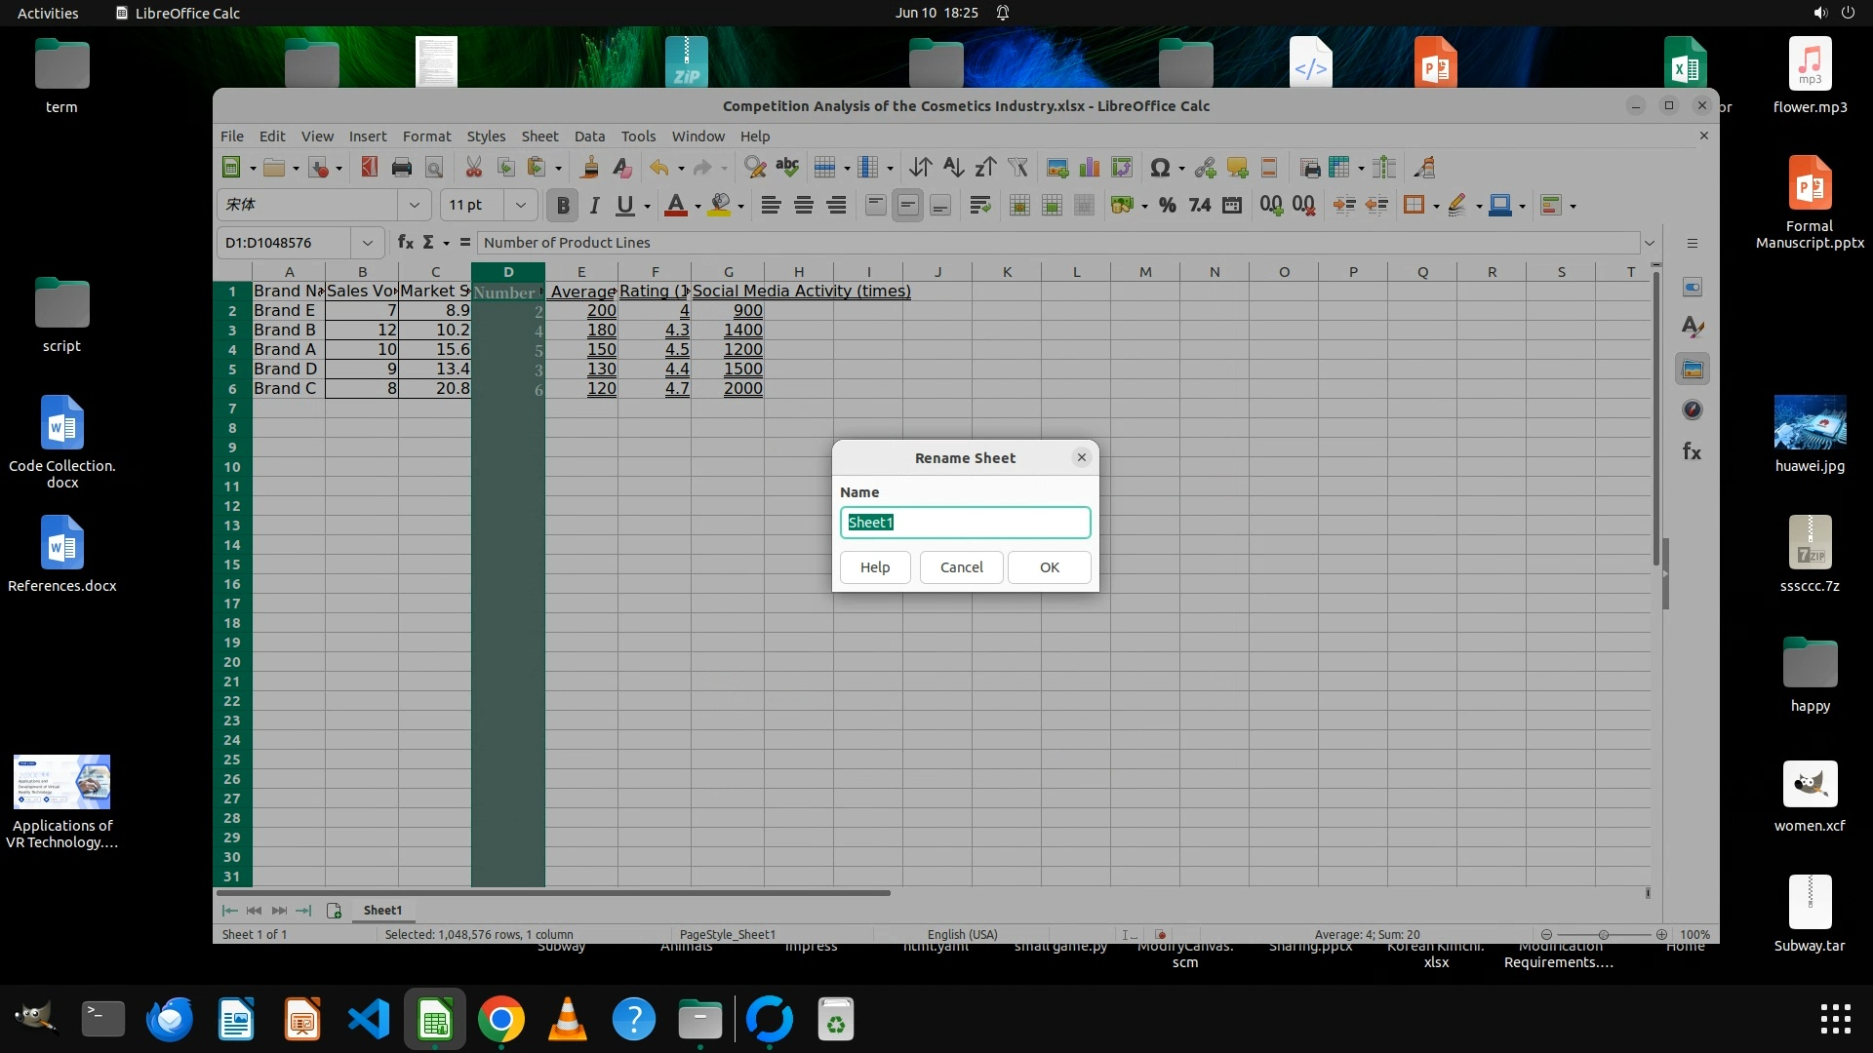Click the Insert Chart icon
Screen dimensions: 1873x1053
1090,168
